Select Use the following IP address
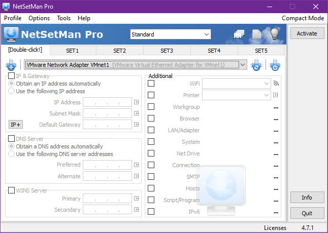The height and width of the screenshot is (233, 328). (x=47, y=91)
